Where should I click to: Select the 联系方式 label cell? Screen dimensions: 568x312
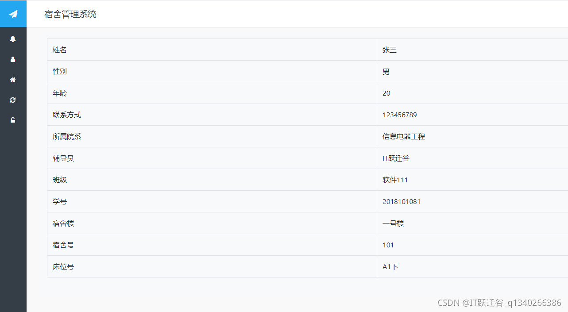pos(212,115)
